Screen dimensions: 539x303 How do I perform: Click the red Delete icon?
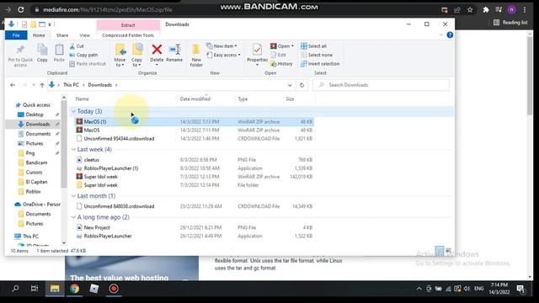tap(157, 50)
